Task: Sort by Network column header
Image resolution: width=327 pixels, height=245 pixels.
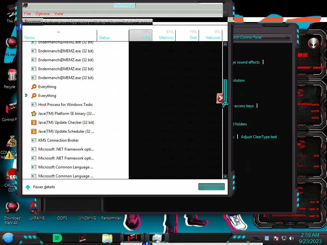Action: click(x=211, y=35)
